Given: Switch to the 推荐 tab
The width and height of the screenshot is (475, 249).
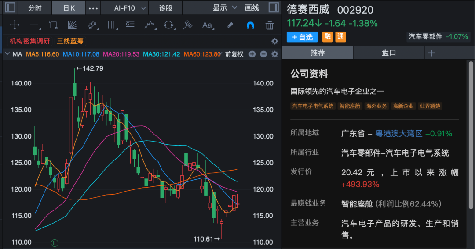Looking at the screenshot, I should 318,53.
